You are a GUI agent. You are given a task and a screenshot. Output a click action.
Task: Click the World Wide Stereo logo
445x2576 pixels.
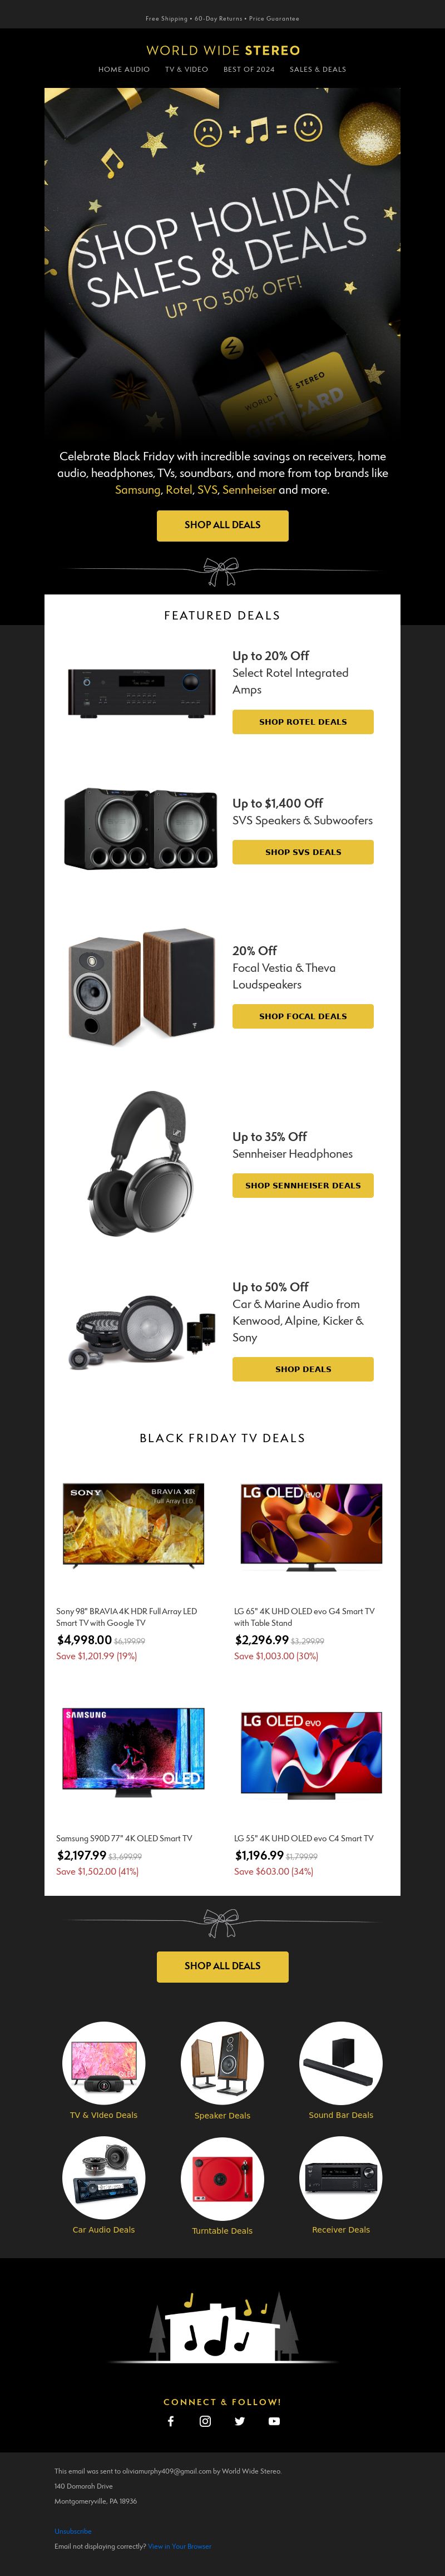click(x=223, y=50)
